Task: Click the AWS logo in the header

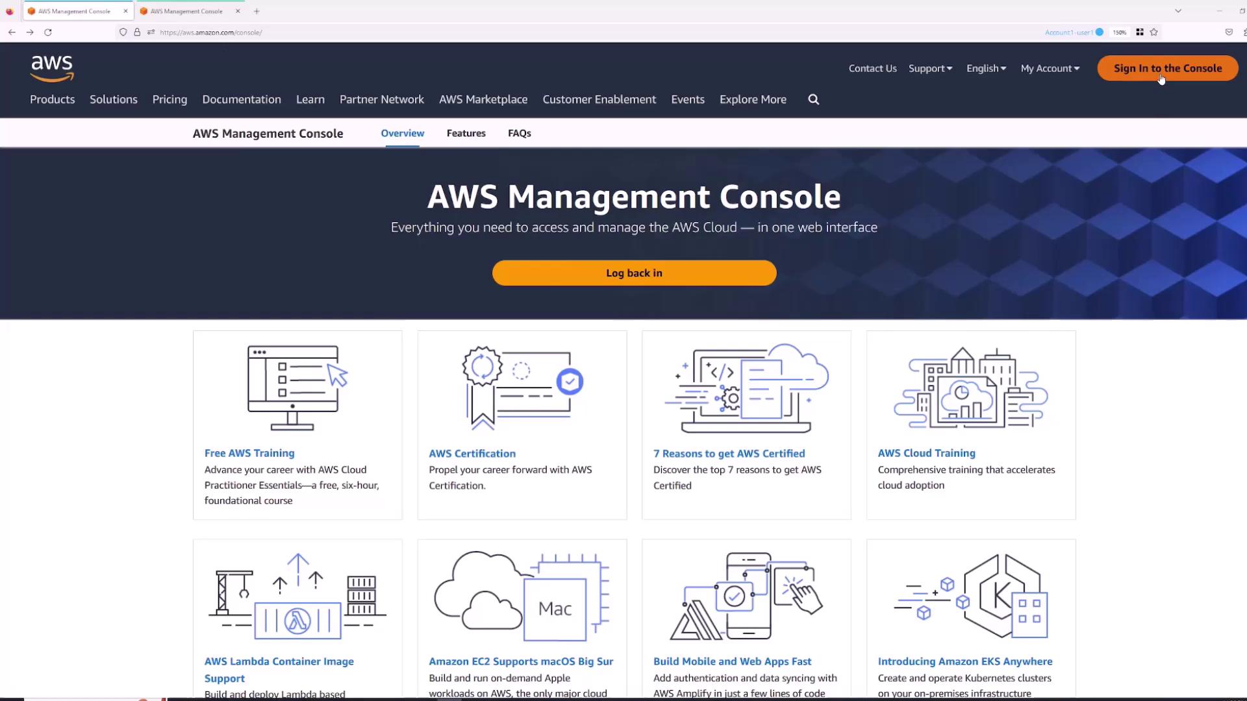Action: pos(52,68)
